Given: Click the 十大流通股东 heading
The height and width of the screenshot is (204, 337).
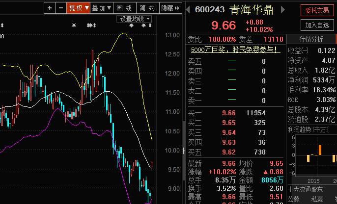Looking at the screenshot, I should tap(305, 189).
